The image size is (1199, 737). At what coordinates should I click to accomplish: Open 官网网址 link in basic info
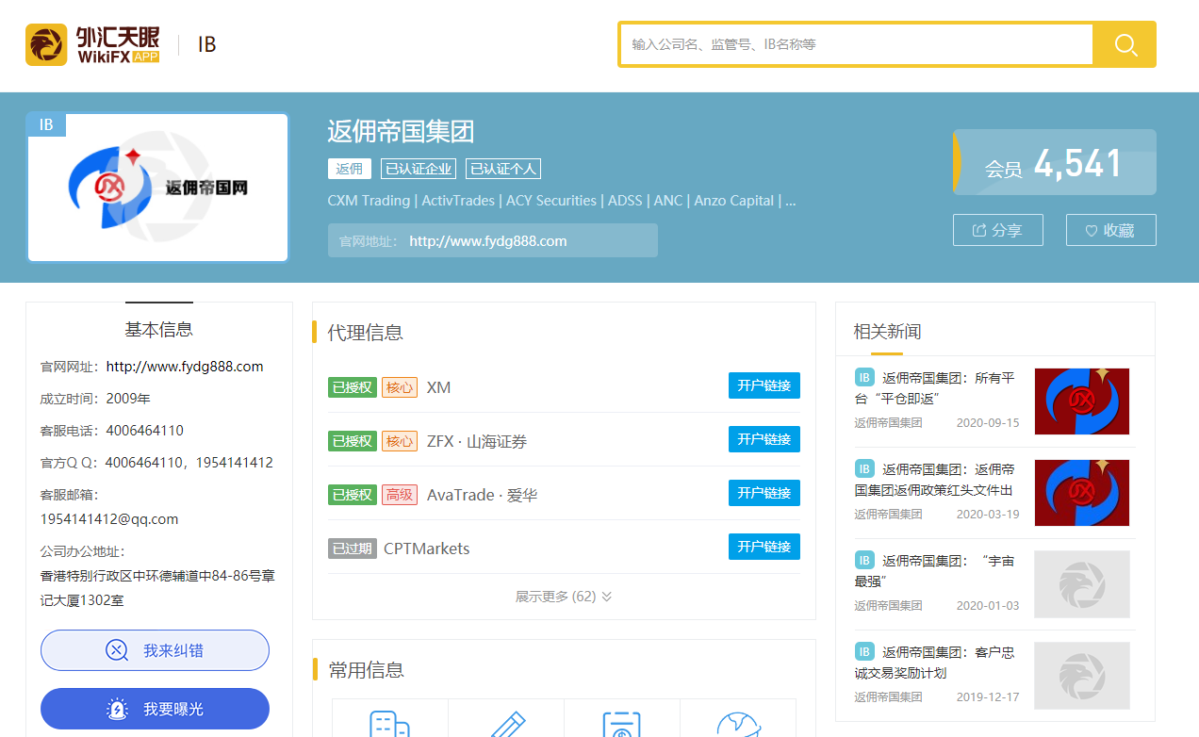point(185,367)
